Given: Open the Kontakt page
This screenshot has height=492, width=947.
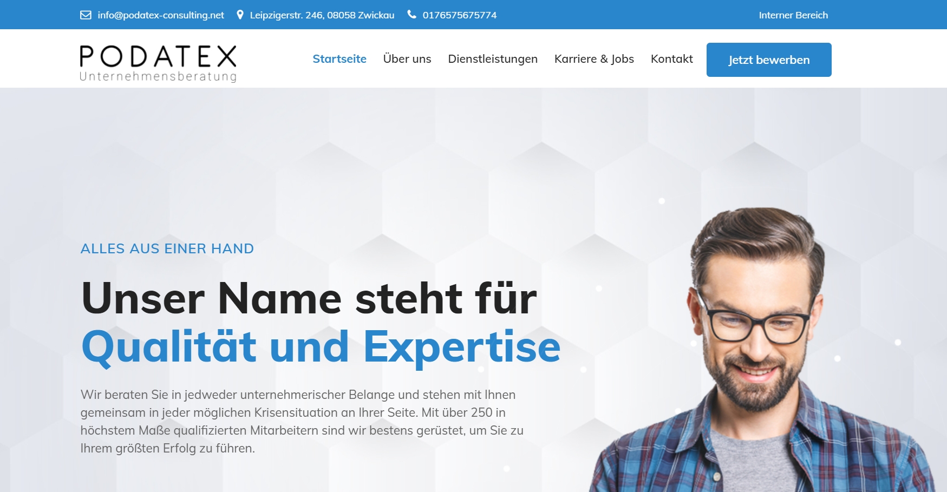Looking at the screenshot, I should (x=672, y=59).
